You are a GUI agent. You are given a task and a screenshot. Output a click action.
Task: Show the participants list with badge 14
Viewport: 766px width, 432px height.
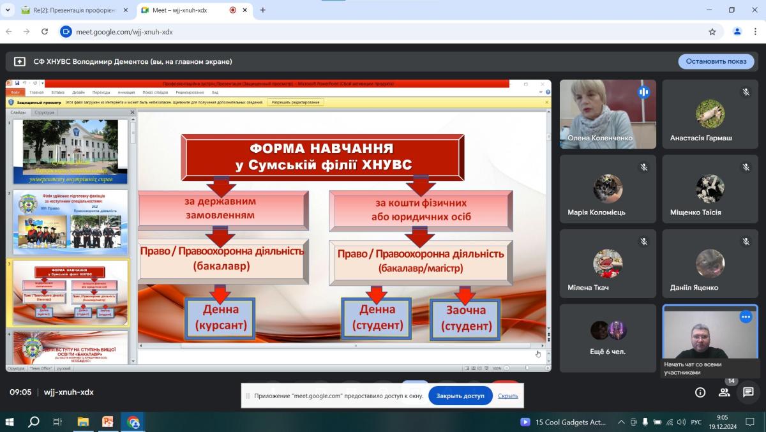coord(724,392)
